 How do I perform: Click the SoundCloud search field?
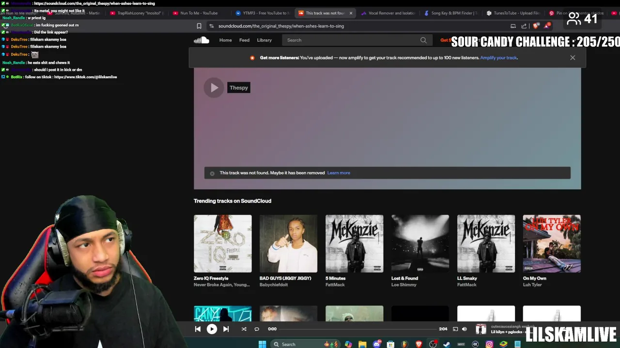356,40
